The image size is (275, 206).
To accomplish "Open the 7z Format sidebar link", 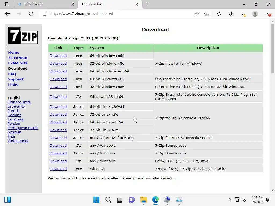I will coord(18,58).
